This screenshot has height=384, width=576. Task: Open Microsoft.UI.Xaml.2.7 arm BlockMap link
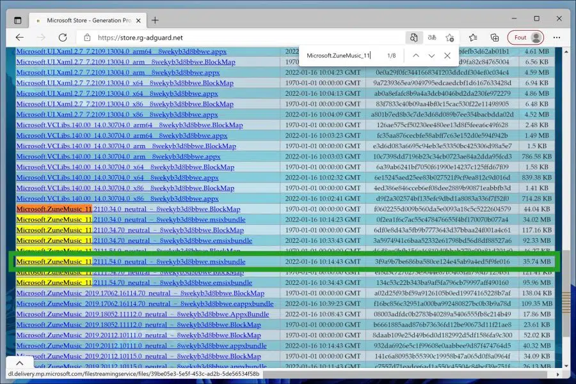coord(125,62)
